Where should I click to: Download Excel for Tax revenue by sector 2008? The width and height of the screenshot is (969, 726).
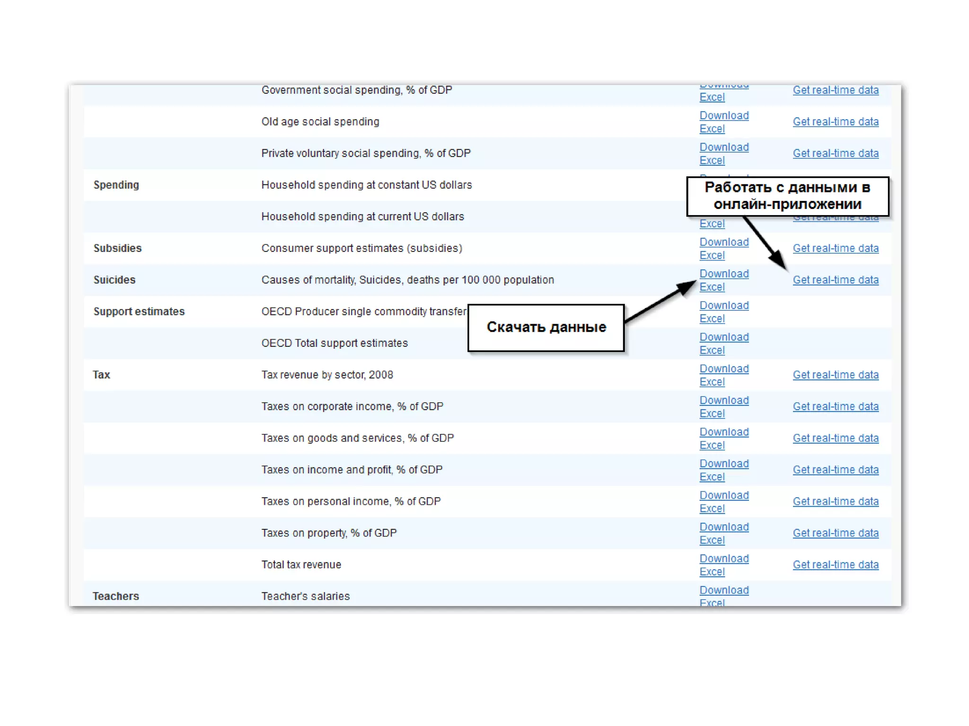[723, 369]
